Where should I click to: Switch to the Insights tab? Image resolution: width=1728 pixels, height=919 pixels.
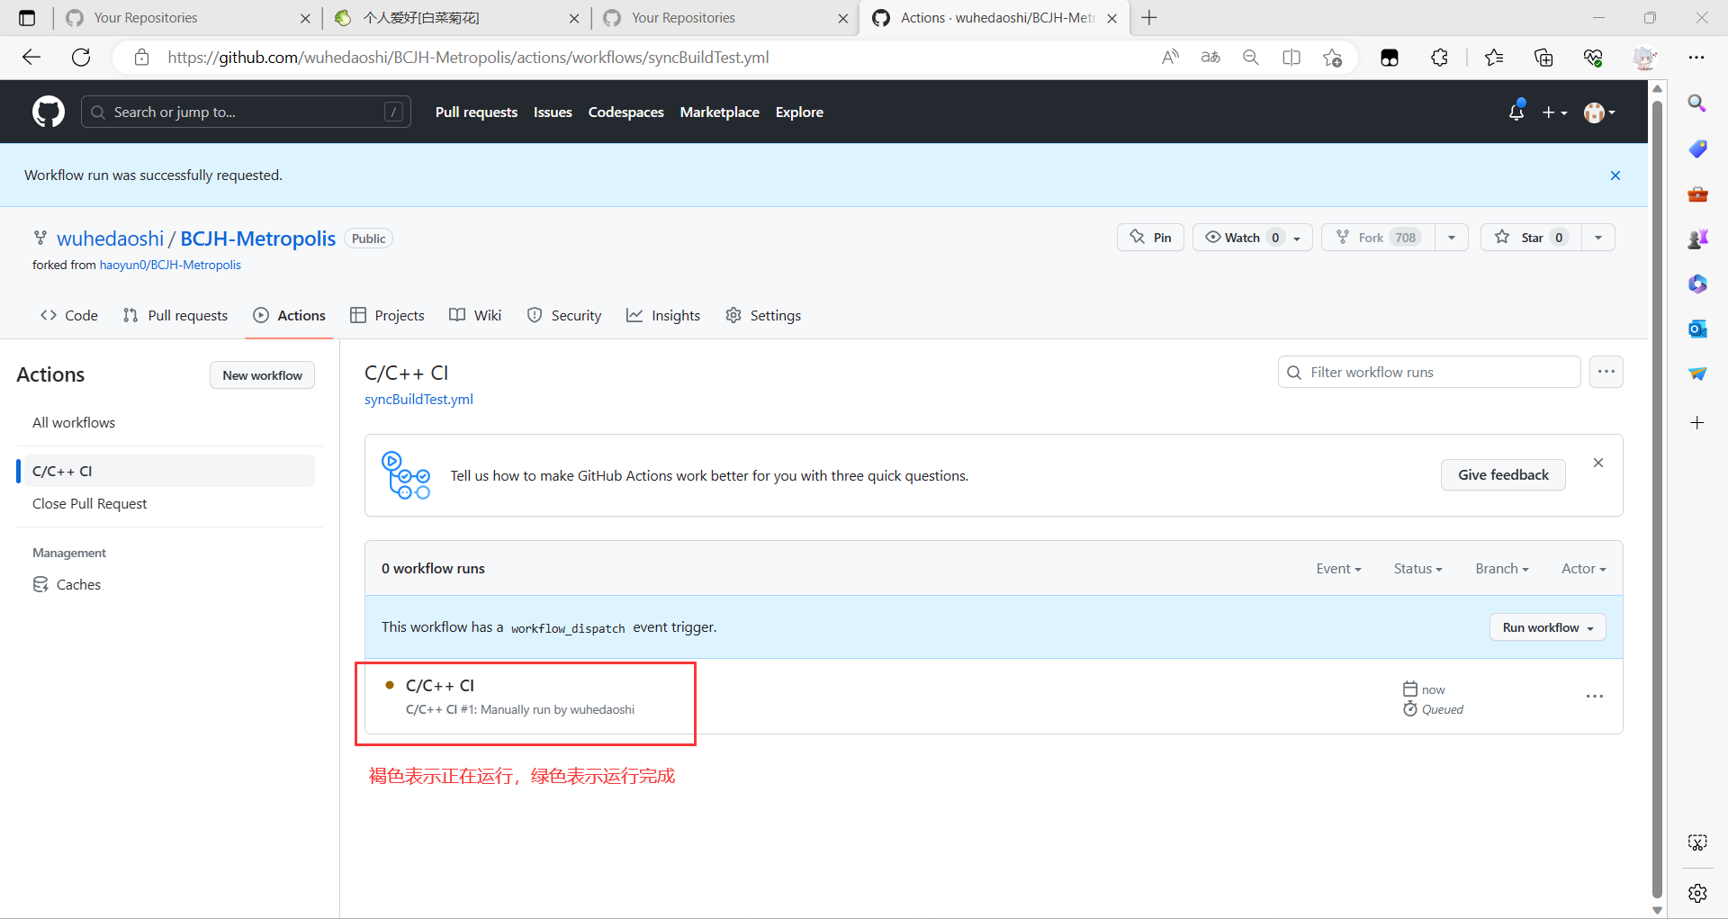(663, 315)
